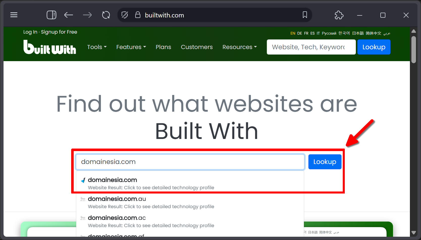Switch language to IT
Screen dimensions: 421x240
point(318,33)
